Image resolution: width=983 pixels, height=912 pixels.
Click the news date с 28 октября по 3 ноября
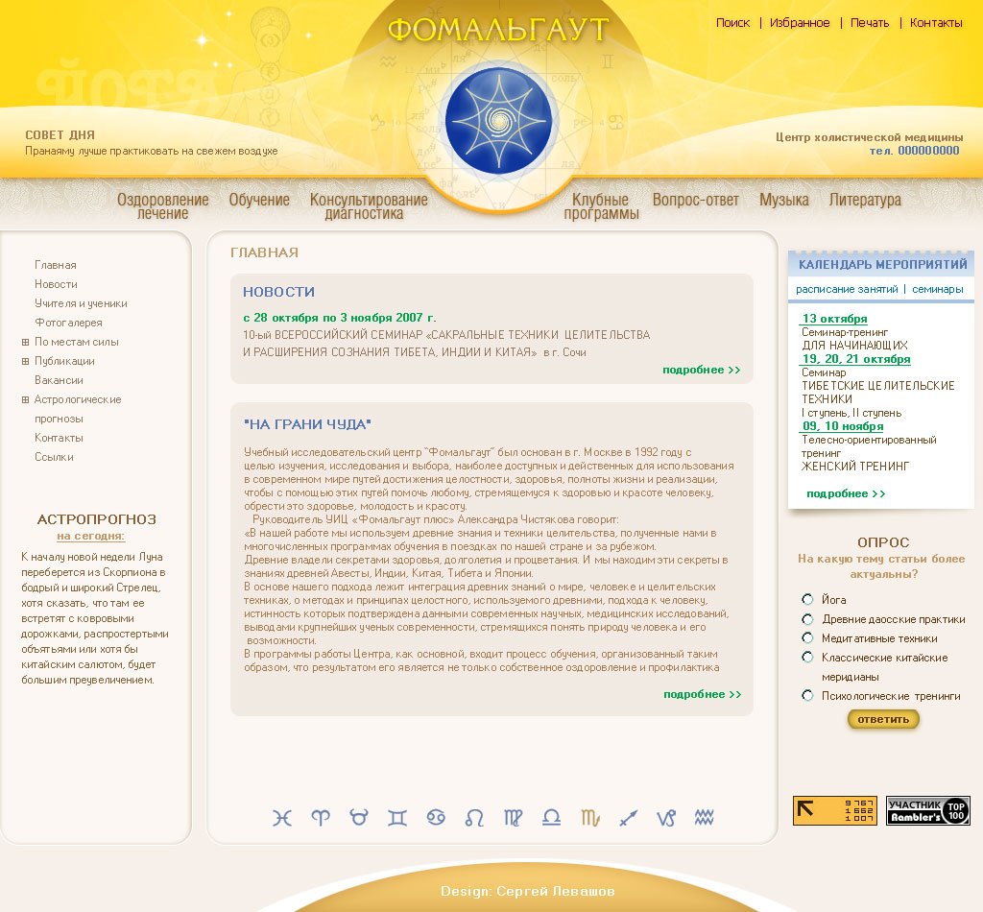tap(339, 318)
